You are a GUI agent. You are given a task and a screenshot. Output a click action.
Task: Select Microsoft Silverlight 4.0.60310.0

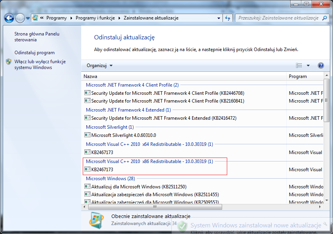coord(124,135)
